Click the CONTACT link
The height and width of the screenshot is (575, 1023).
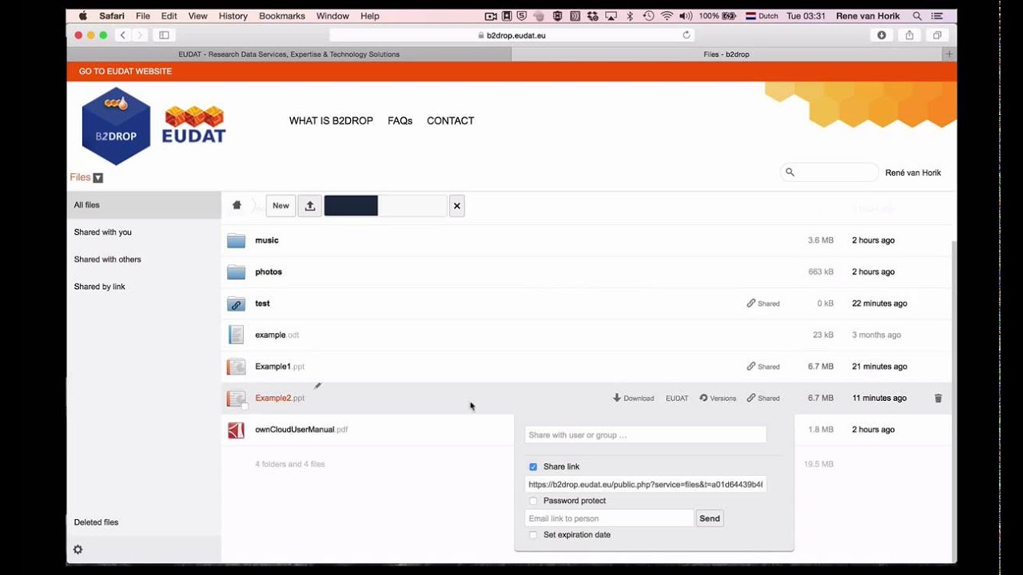[x=451, y=121]
